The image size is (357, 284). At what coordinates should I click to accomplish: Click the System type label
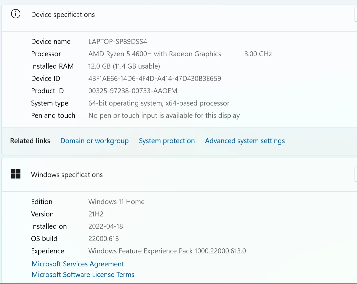point(50,103)
